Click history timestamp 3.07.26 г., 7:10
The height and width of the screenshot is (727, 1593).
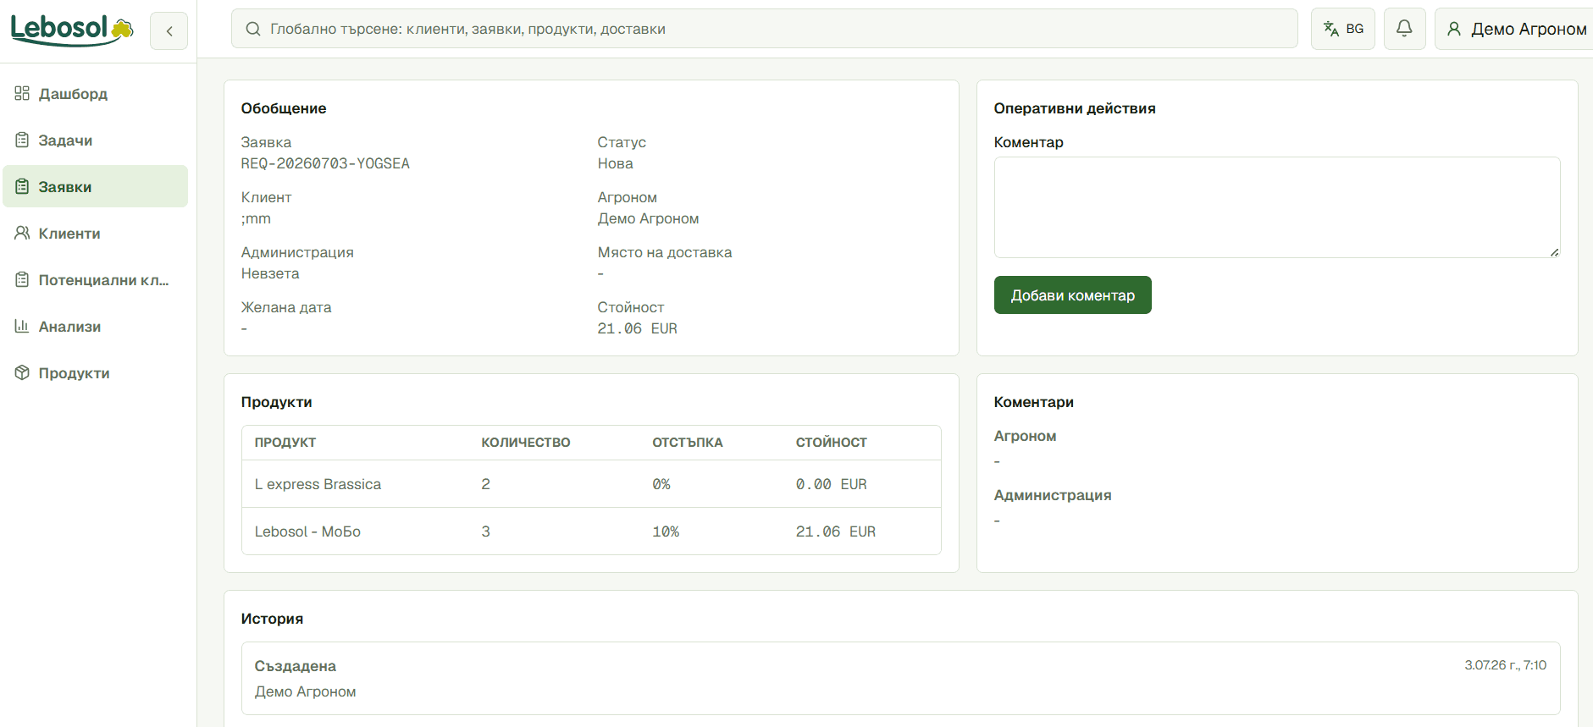click(x=1506, y=665)
